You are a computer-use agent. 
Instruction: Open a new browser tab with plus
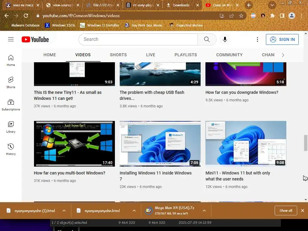[x=249, y=5]
